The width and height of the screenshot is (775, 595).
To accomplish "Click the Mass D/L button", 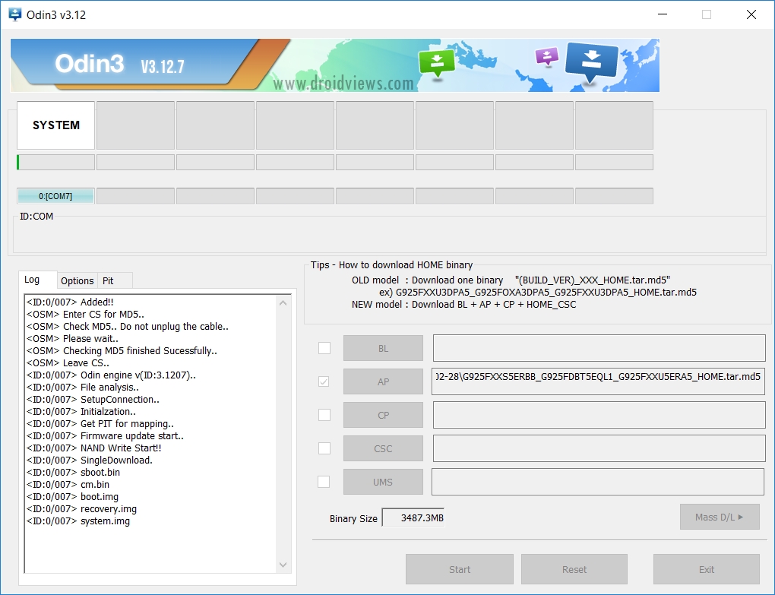I will coord(720,517).
